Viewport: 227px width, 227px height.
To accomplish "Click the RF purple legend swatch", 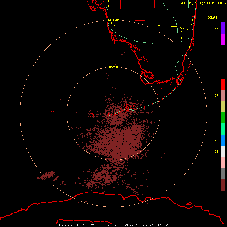I will [x=223, y=28].
